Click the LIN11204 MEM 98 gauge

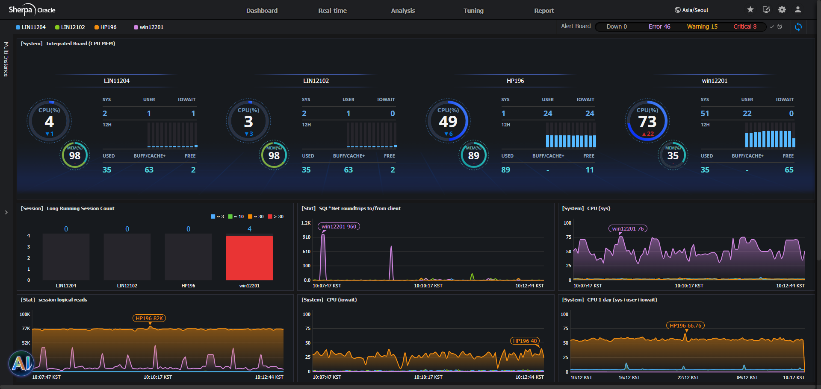pyautogui.click(x=75, y=155)
